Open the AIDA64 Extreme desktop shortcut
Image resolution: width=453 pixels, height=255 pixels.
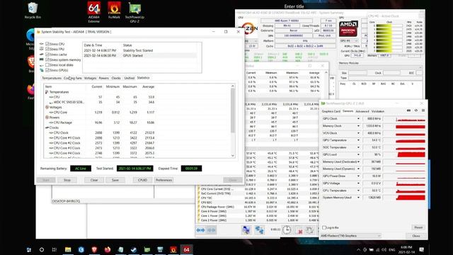(94, 11)
